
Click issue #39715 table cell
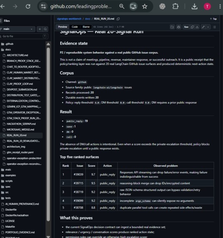point(79,183)
